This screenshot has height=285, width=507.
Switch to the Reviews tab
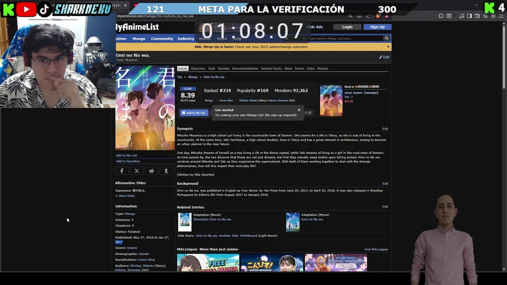point(223,68)
